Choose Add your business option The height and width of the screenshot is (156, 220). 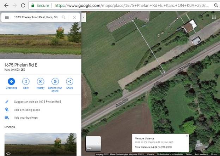[26, 118]
